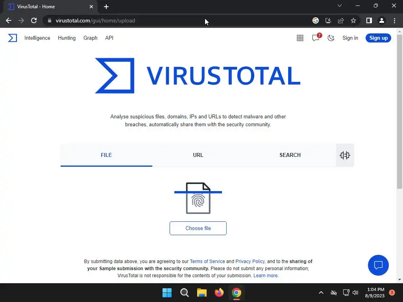Open a new tab with plus button
This screenshot has width=403, height=302.
(x=106, y=7)
